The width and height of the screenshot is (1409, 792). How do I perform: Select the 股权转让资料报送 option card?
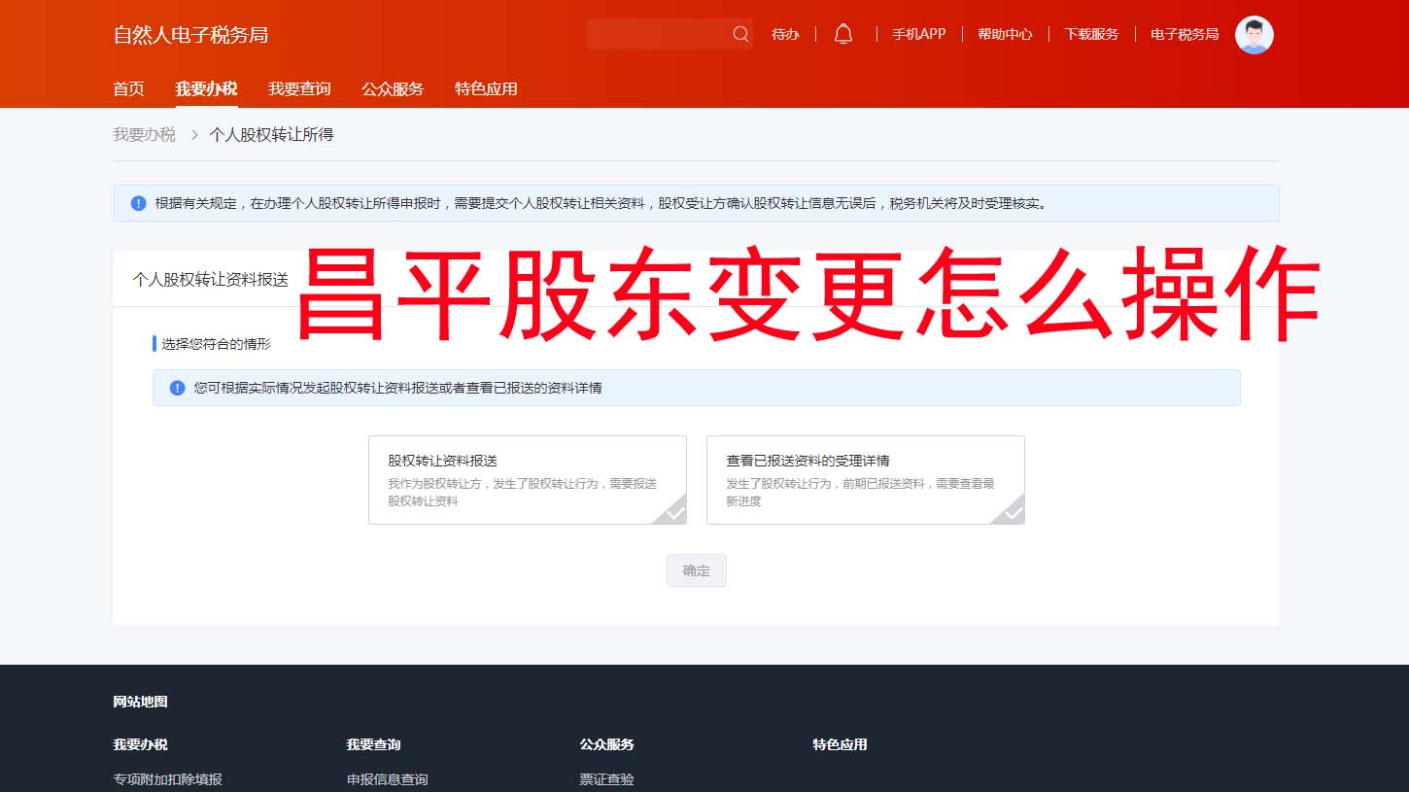click(x=528, y=479)
